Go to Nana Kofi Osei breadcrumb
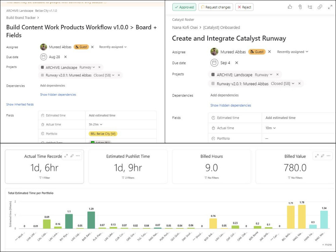 [x=185, y=28]
